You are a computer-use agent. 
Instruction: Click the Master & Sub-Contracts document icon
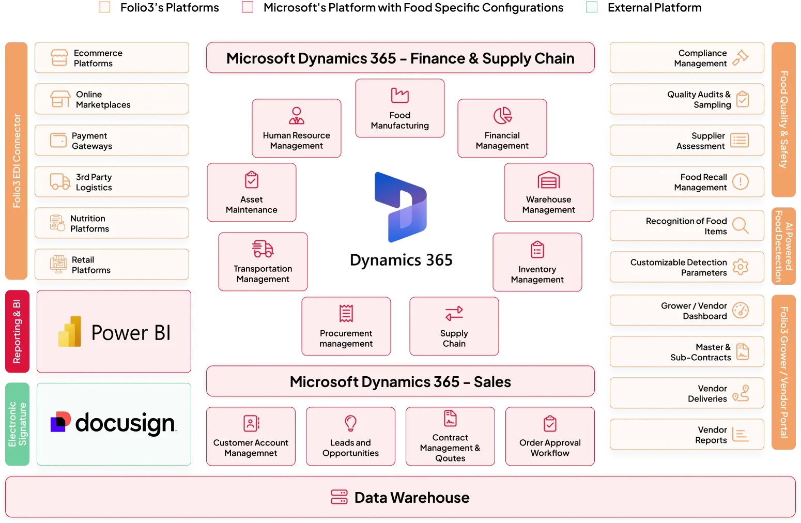click(x=743, y=351)
